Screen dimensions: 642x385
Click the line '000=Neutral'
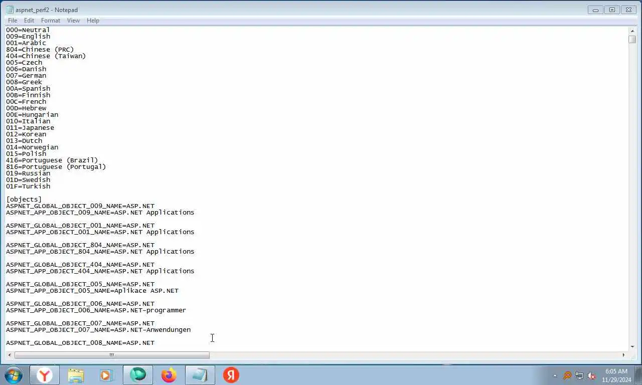[28, 30]
